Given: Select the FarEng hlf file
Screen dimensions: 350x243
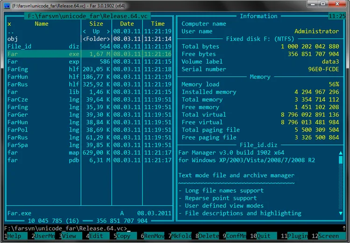Looking at the screenshot, I should pos(89,69).
